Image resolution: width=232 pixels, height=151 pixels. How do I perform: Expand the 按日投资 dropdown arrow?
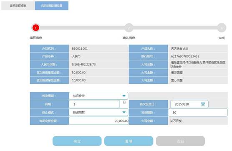tap(124, 96)
